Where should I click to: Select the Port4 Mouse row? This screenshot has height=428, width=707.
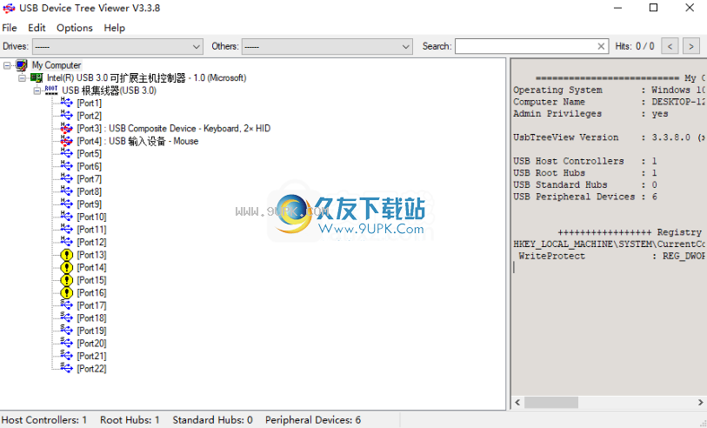point(137,141)
